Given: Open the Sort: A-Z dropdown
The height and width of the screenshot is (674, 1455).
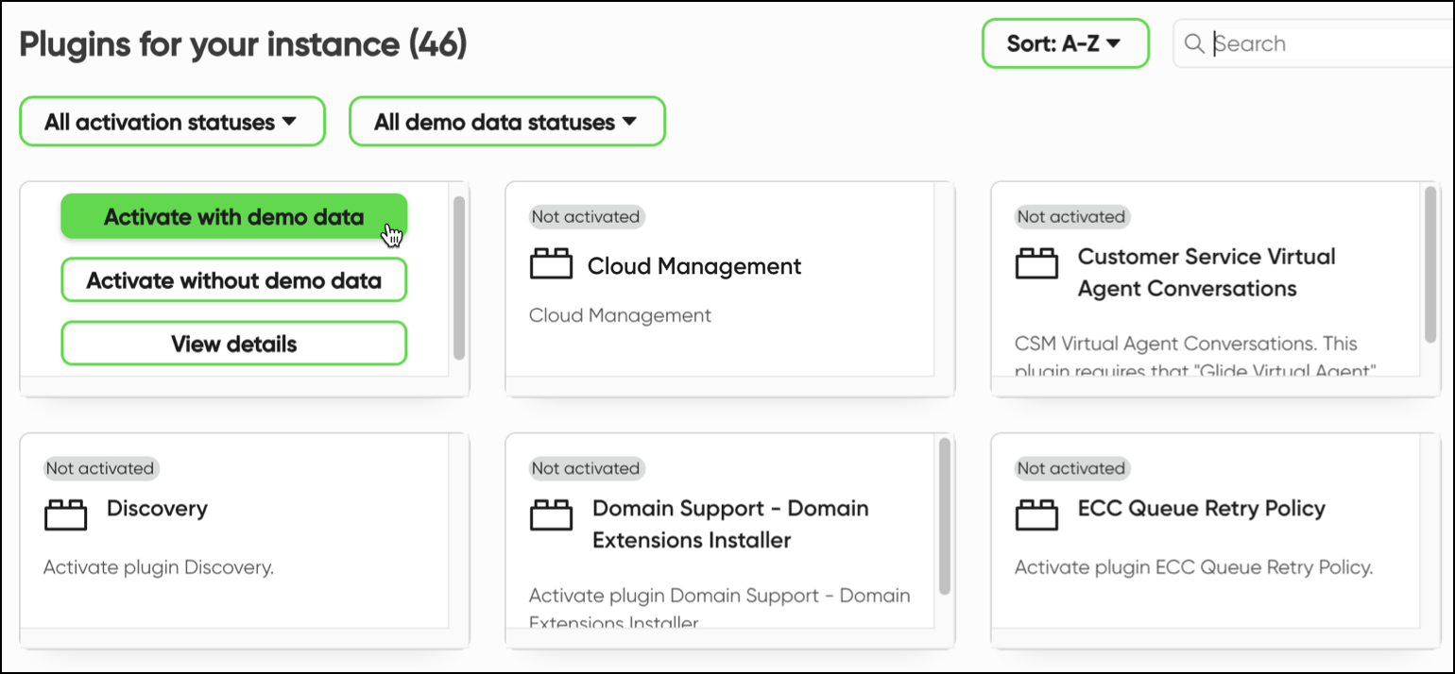Looking at the screenshot, I should 1065,43.
